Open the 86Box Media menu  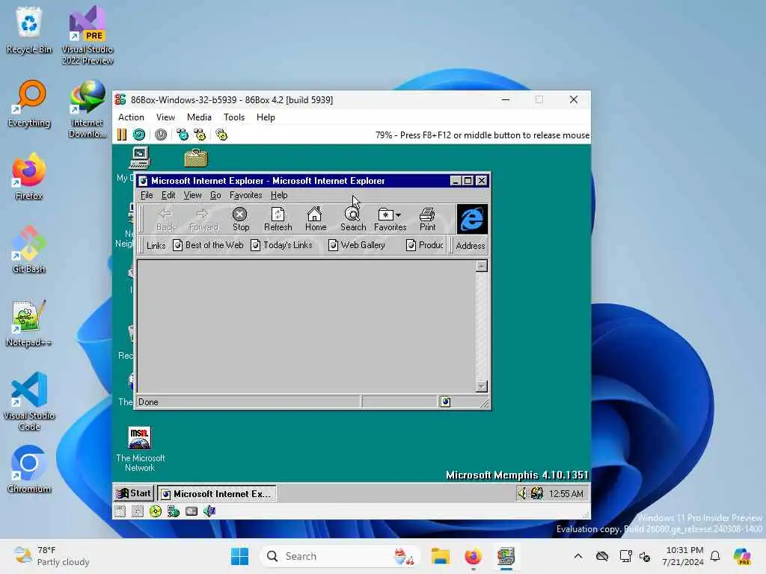tap(199, 117)
